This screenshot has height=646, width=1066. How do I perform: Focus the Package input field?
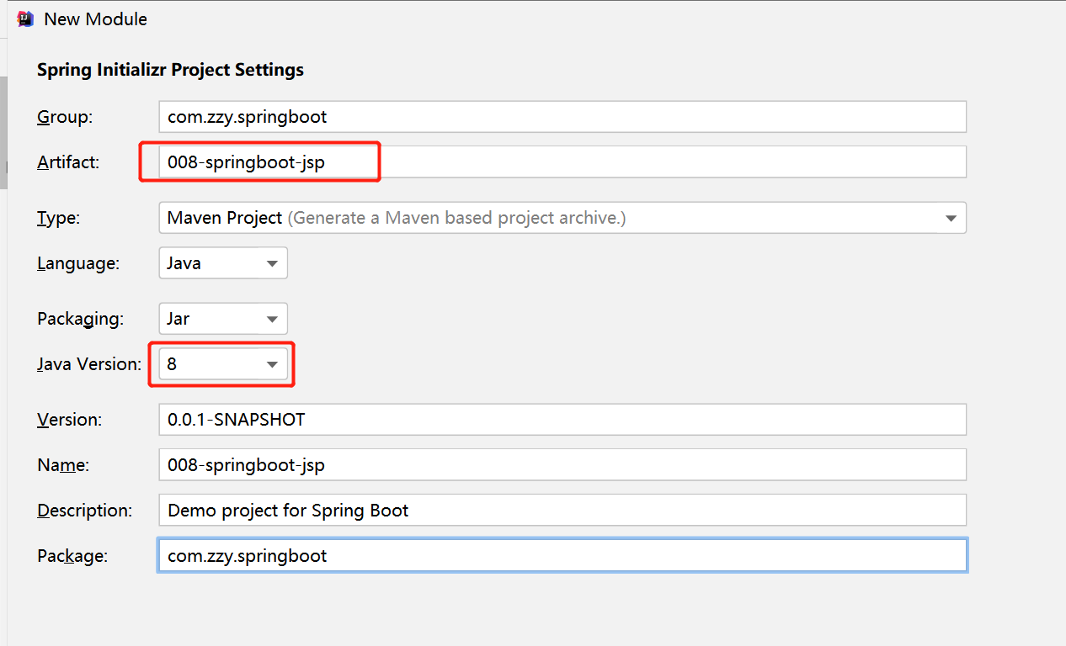[x=562, y=555]
